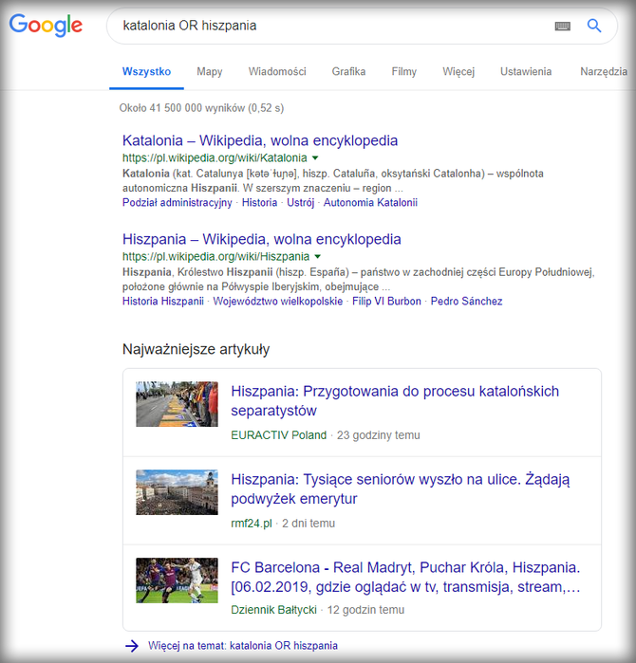Open article about katalońskich separatystów trial

pyautogui.click(x=395, y=401)
